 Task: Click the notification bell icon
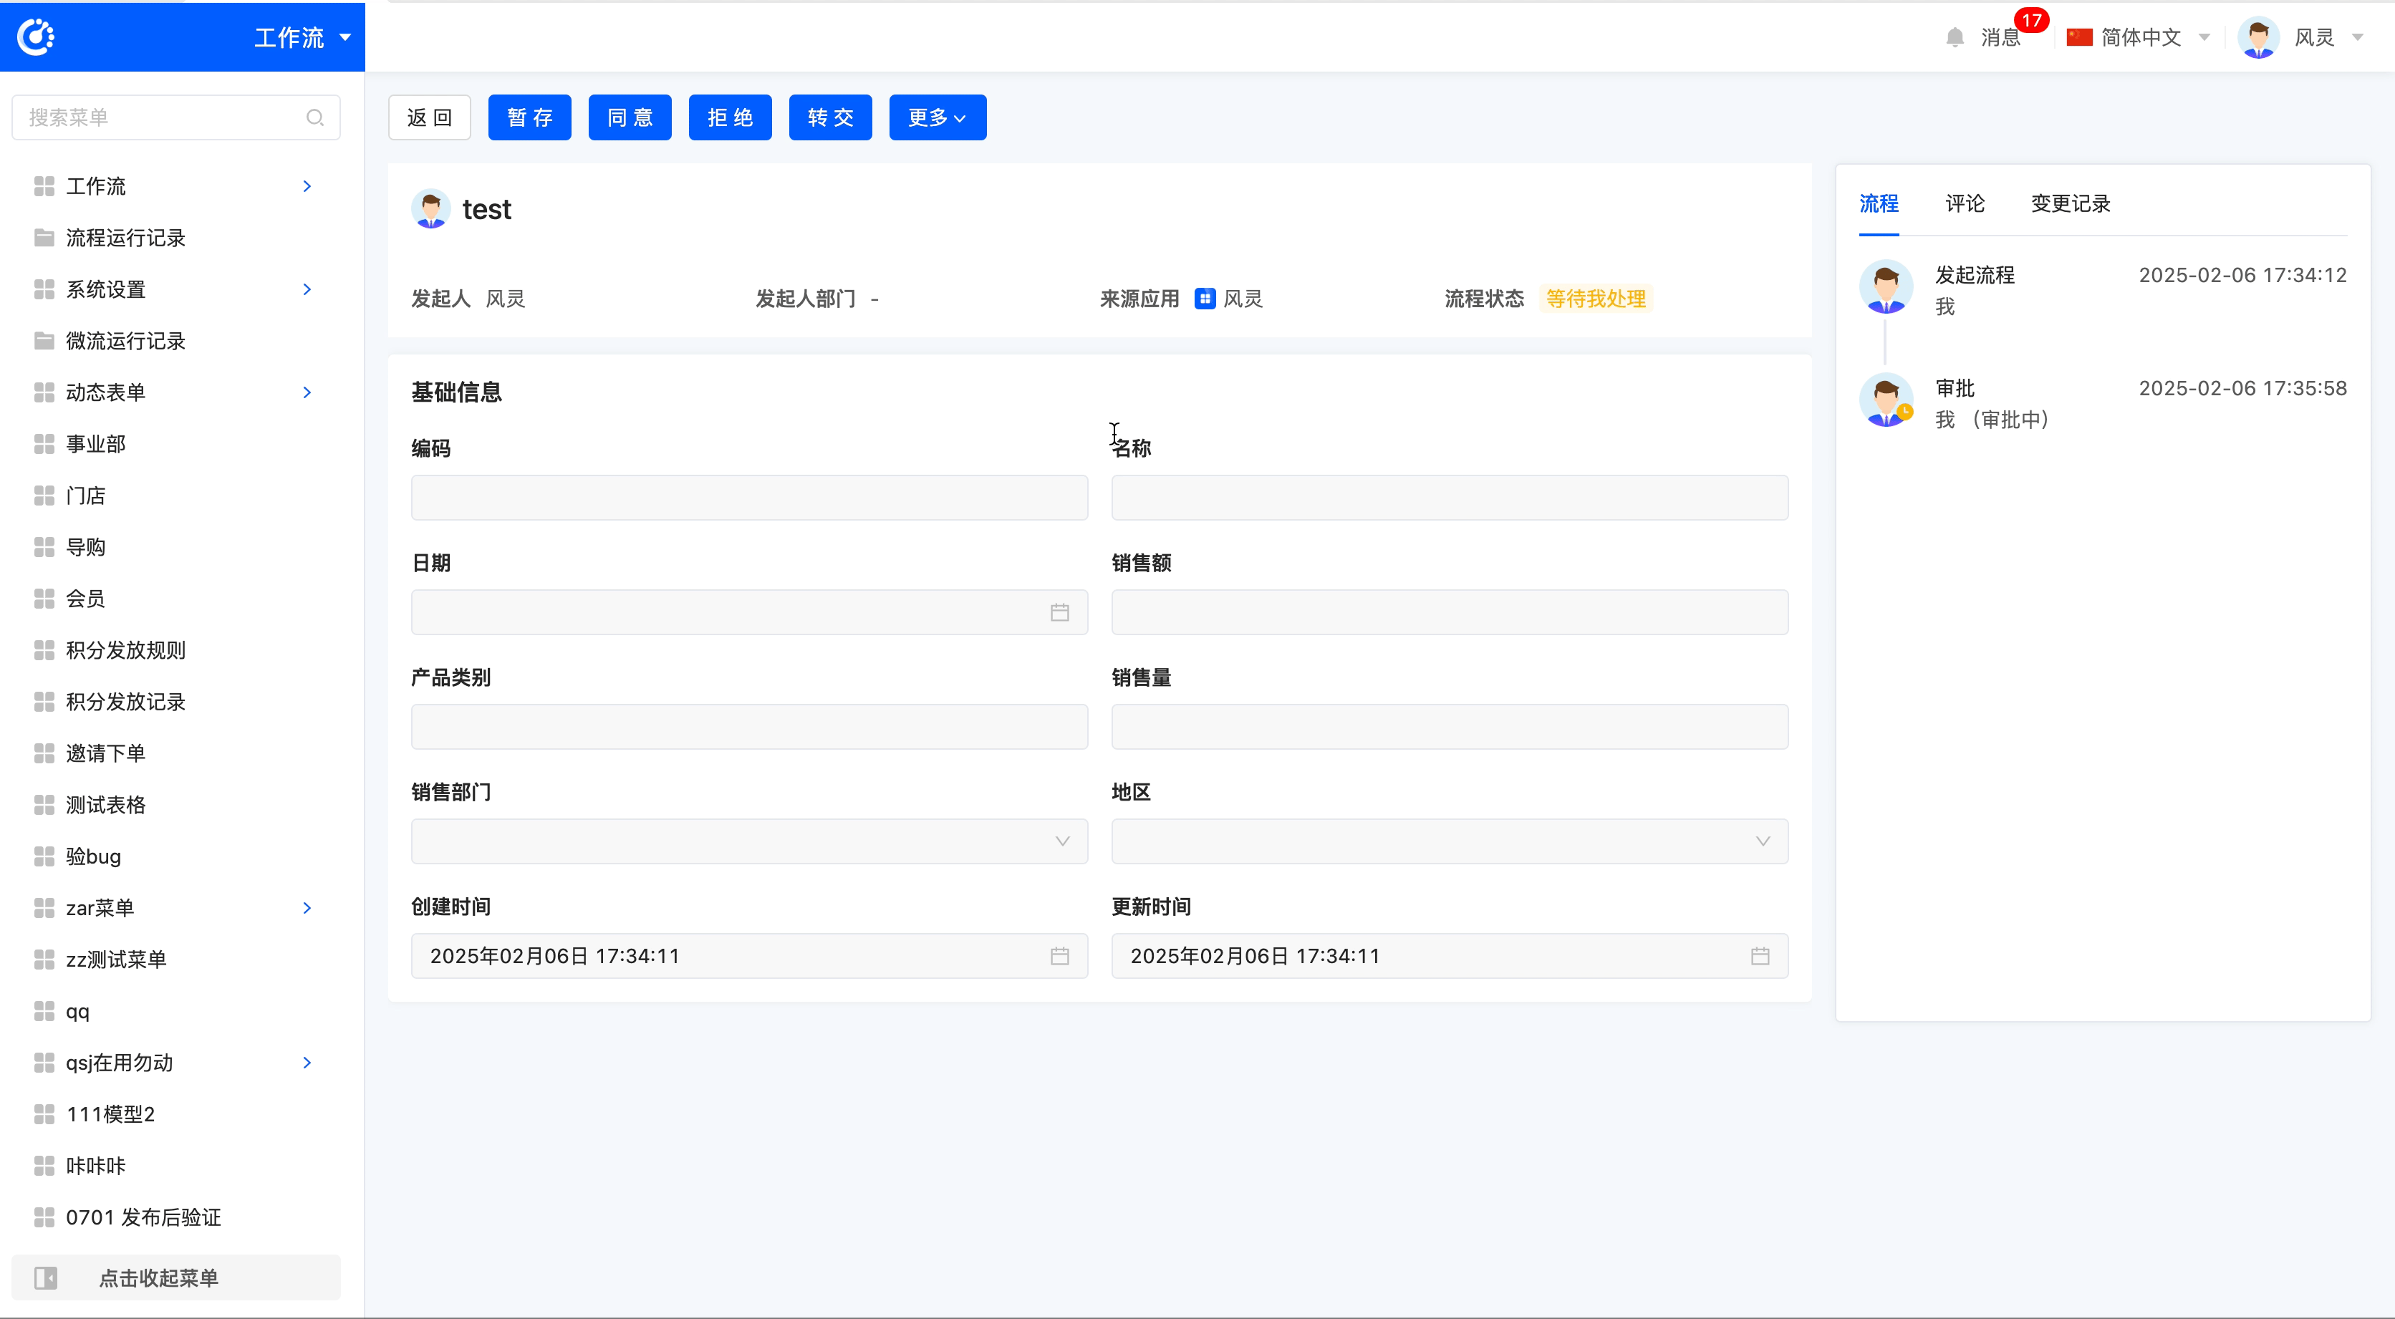[1955, 37]
